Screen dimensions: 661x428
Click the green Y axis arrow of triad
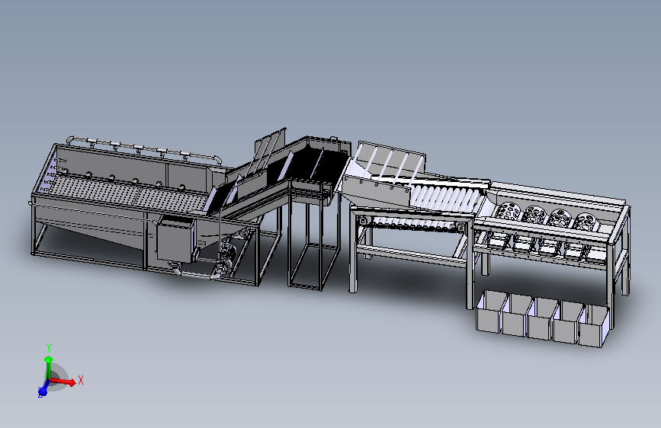[49, 368]
